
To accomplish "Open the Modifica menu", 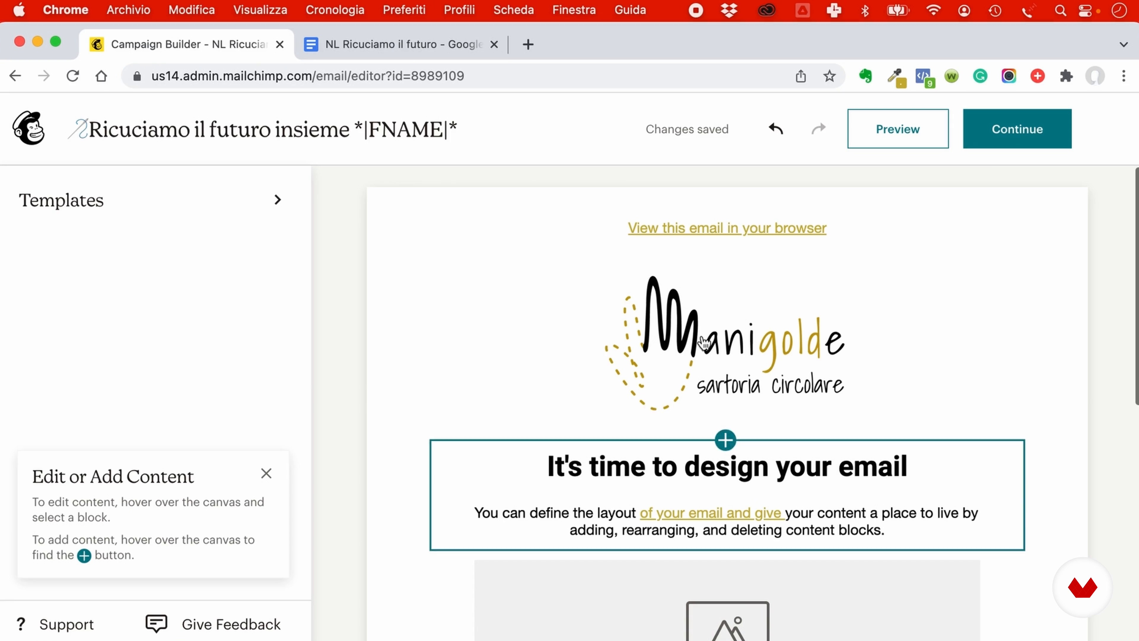I will (x=191, y=10).
